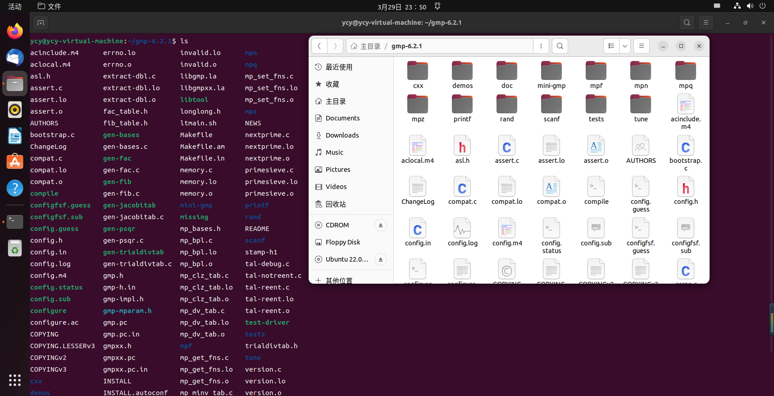This screenshot has height=396, width=774.
Task: Select the tests folder icon
Action: click(596, 104)
